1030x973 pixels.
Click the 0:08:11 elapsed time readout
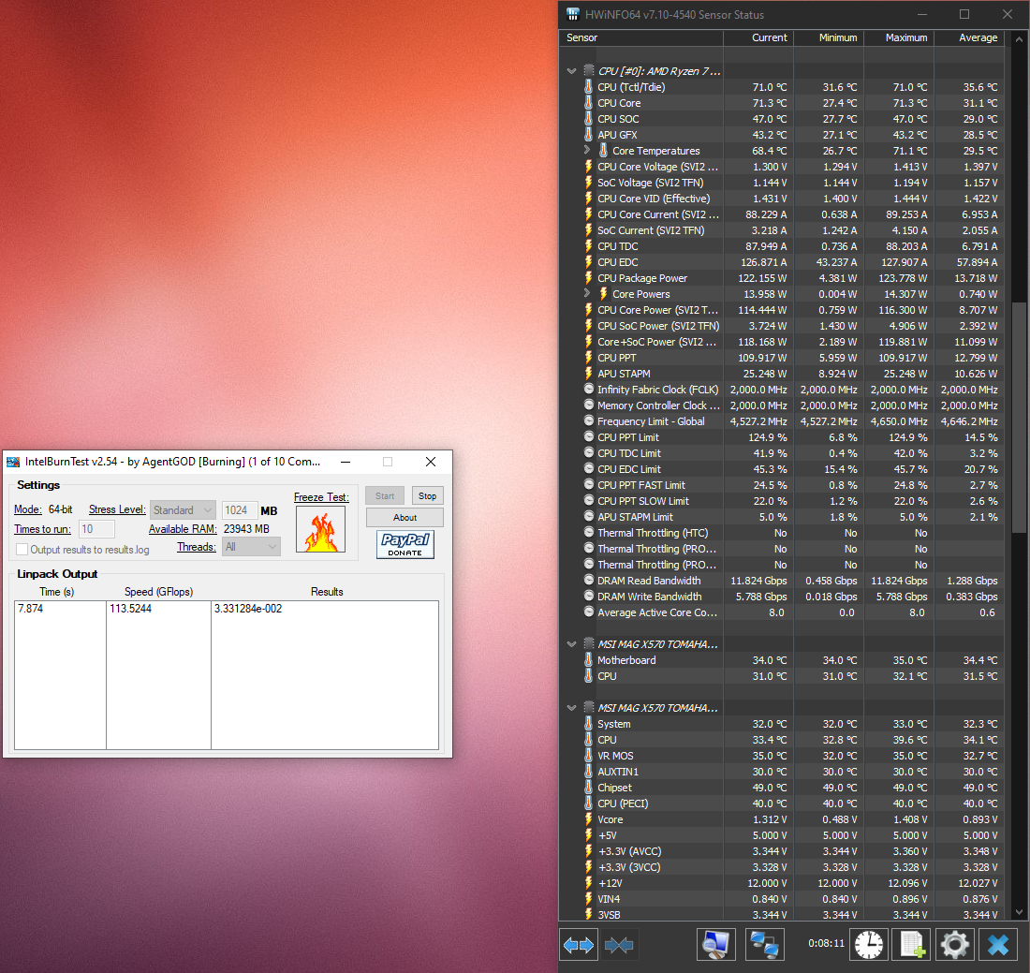tap(827, 943)
